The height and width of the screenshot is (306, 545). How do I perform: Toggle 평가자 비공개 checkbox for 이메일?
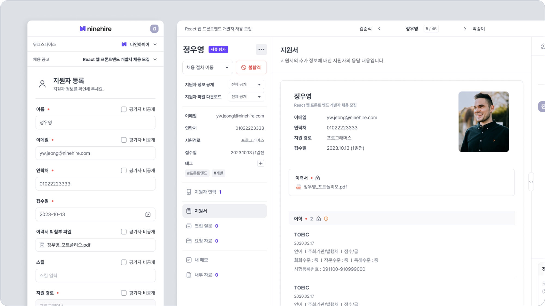tap(124, 140)
